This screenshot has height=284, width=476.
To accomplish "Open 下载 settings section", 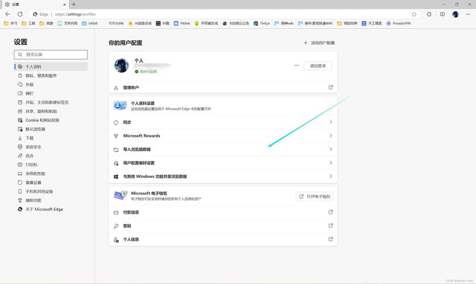I will click(x=51, y=138).
